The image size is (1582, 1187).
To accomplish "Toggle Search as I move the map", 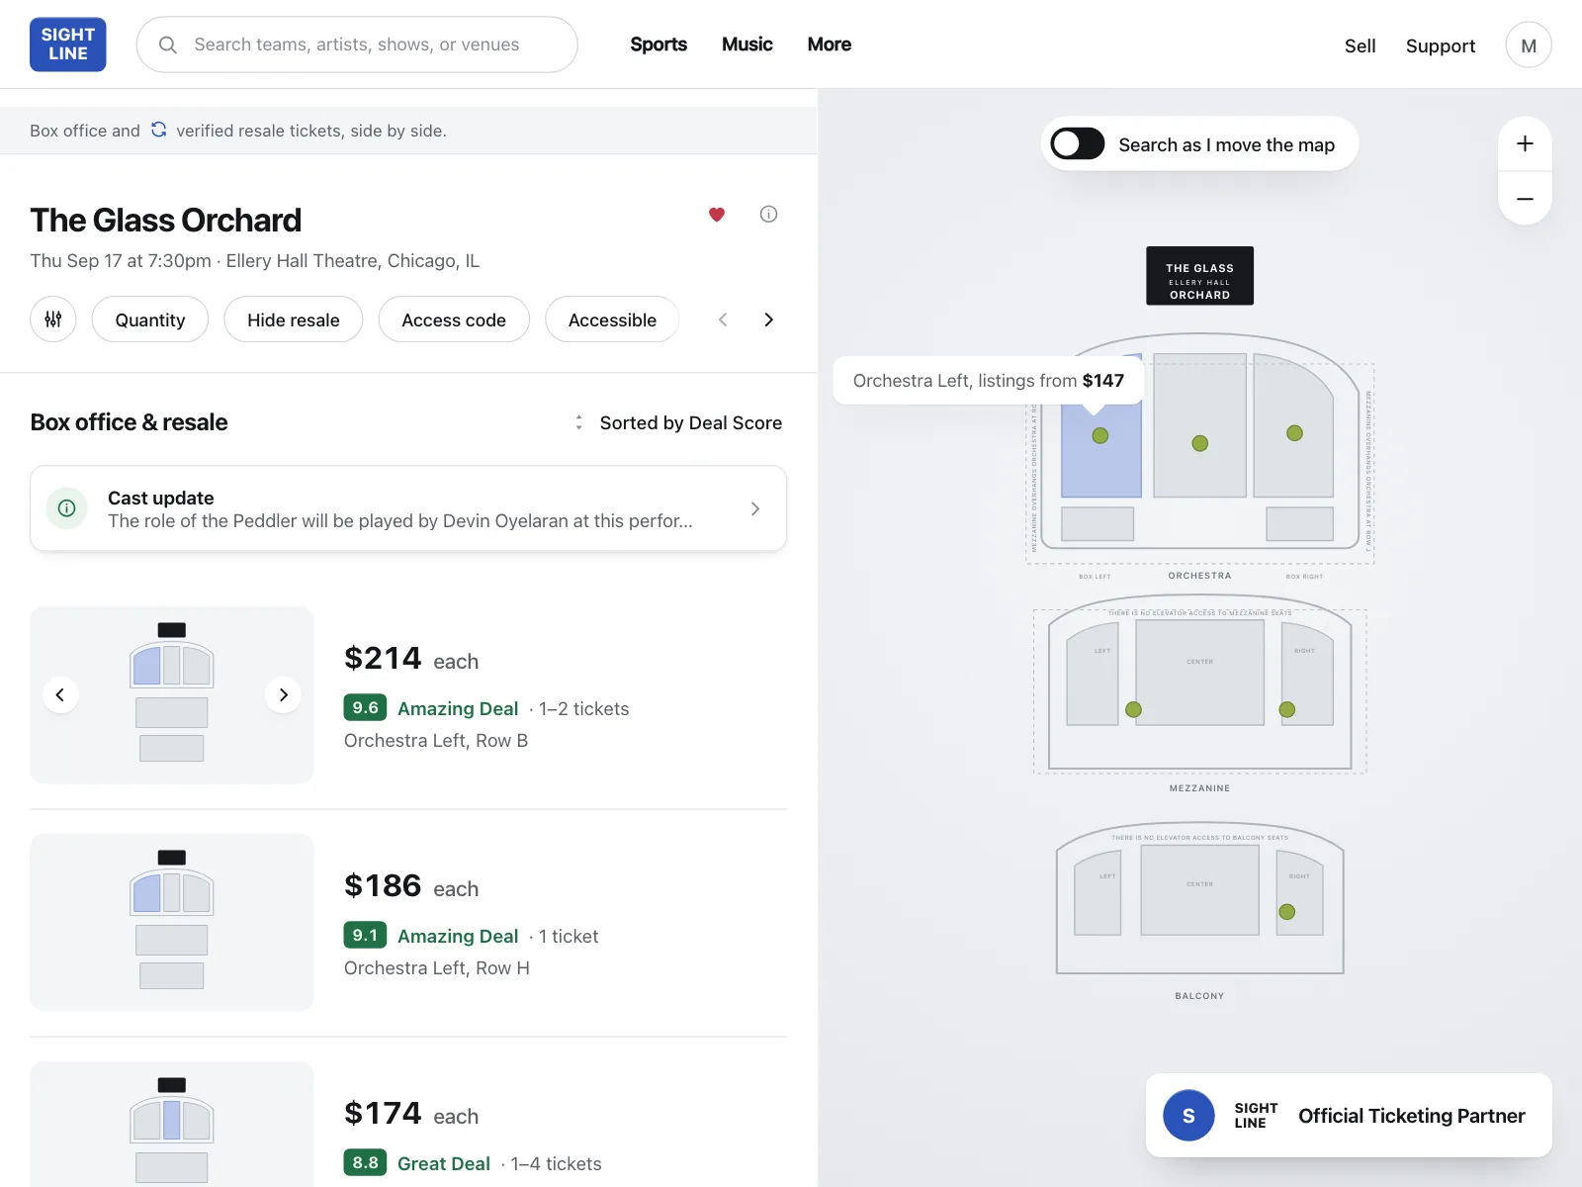I will point(1078,144).
